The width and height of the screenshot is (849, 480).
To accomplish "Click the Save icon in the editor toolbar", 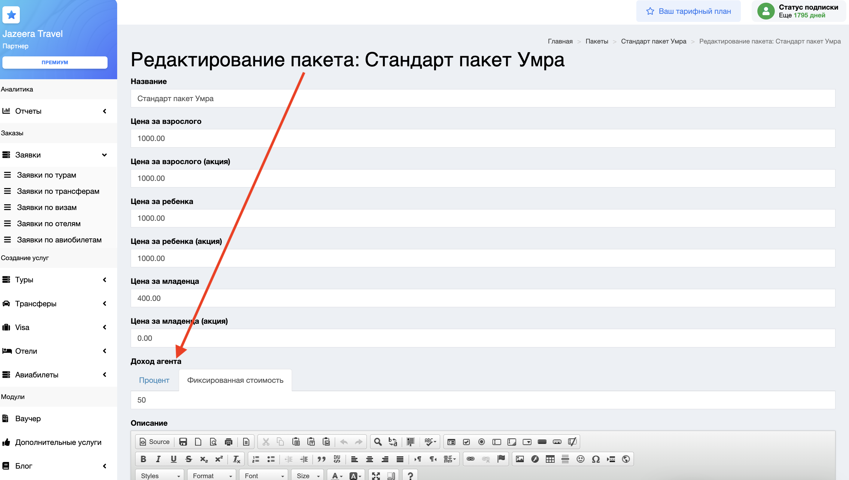I will (x=183, y=442).
